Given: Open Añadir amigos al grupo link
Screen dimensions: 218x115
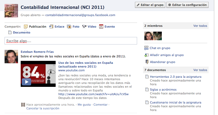Looking at the screenshot, I should 167,55.
